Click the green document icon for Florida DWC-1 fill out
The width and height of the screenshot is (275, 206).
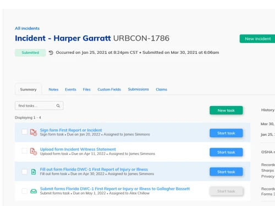tap(34, 172)
